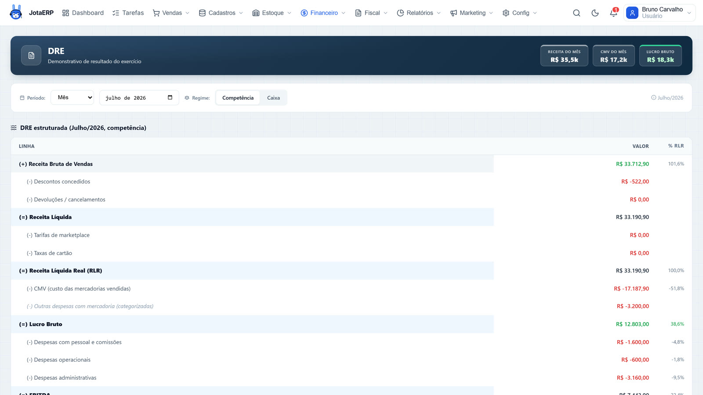Click the DRE document icon in header
703x395 pixels.
31,55
